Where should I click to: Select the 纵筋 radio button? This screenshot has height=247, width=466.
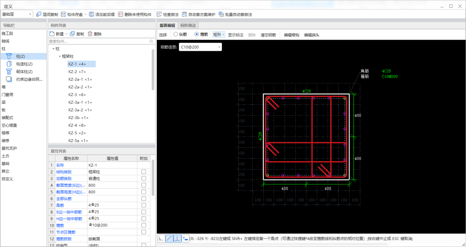(176, 34)
